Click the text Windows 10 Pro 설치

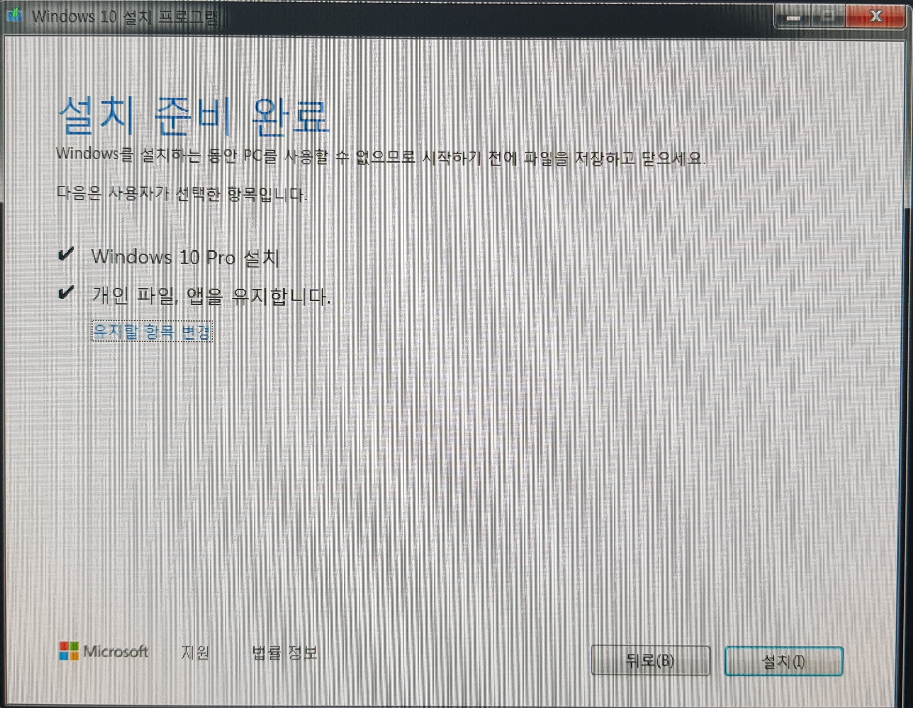pos(185,257)
